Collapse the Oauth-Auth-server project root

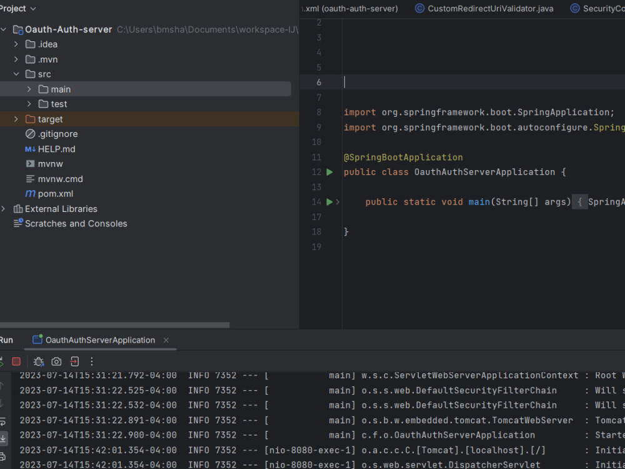[x=4, y=29]
